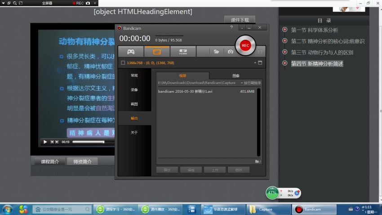Viewport: 382px width, 215px height.
Task: Click the help icon in system tray
Action: tap(357, 209)
